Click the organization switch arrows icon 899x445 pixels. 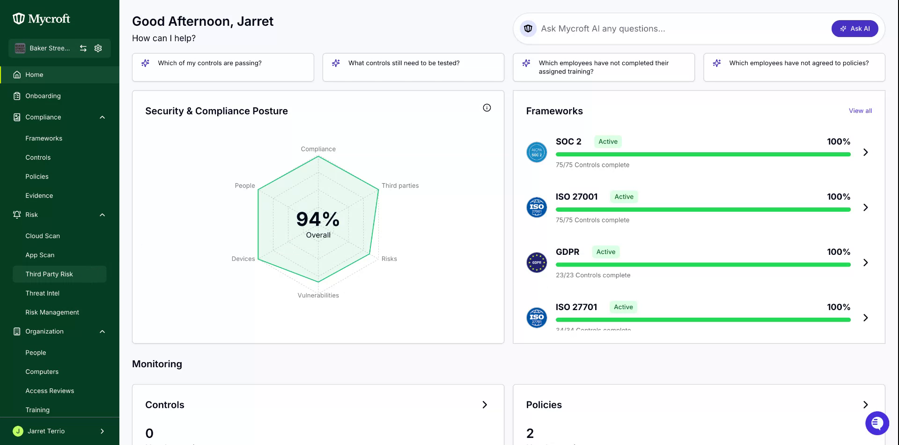pyautogui.click(x=83, y=48)
